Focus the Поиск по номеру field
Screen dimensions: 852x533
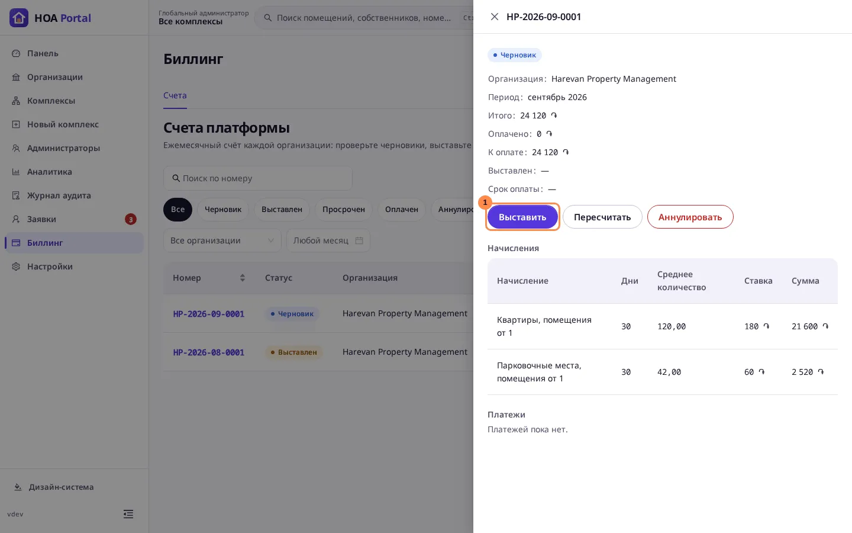click(x=258, y=178)
